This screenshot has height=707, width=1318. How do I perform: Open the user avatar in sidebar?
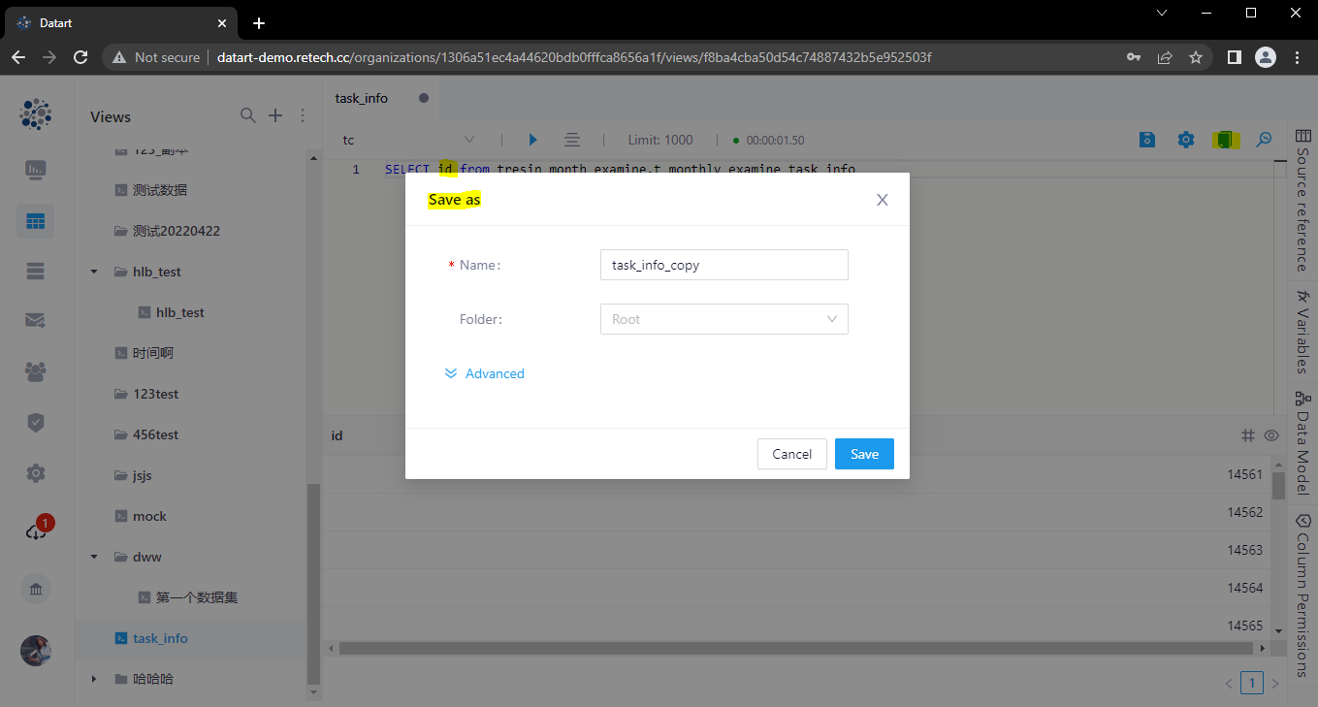click(x=36, y=651)
